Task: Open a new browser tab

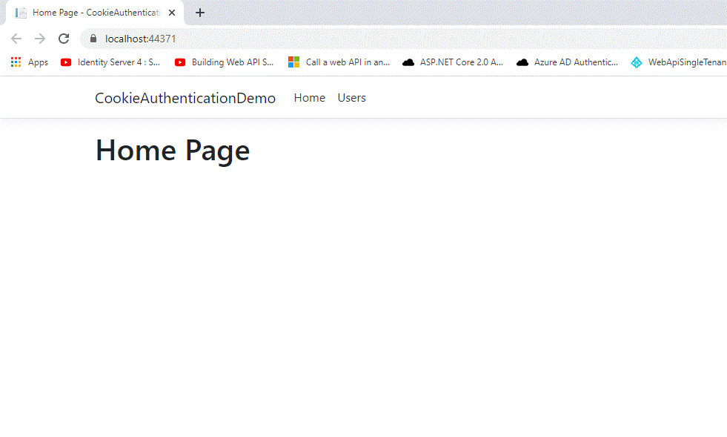Action: coord(199,12)
